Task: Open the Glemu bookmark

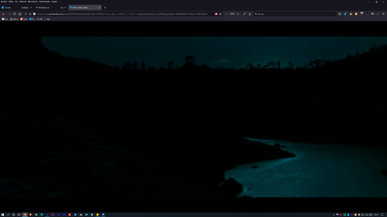Action: tap(15, 19)
